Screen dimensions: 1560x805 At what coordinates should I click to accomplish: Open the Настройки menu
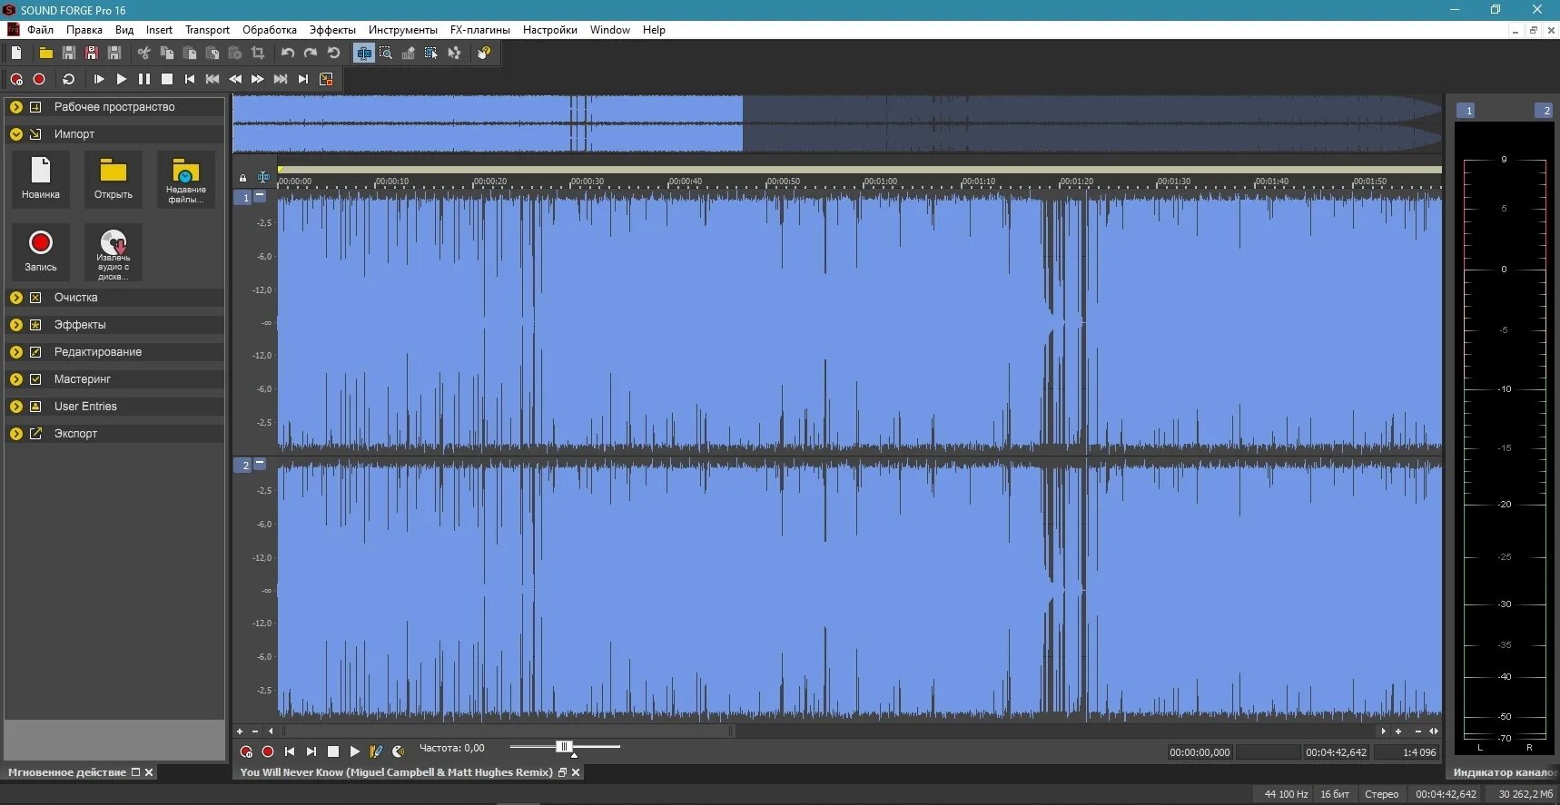tap(550, 30)
